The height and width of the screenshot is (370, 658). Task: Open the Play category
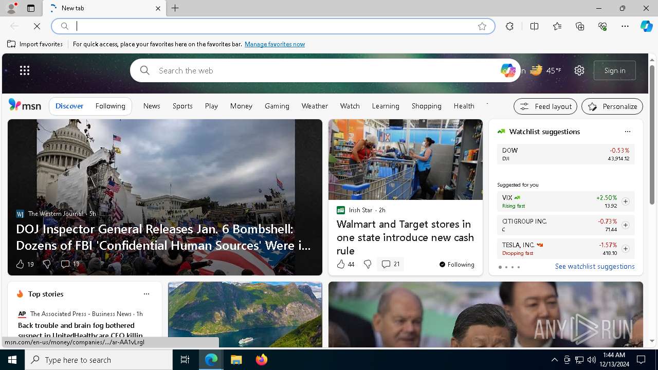point(211,106)
